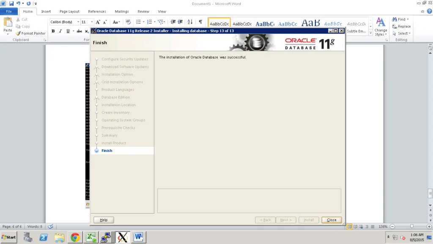Screen dimensions: 433x244
Task: Toggle Bold formatting
Action: [x=53, y=31]
